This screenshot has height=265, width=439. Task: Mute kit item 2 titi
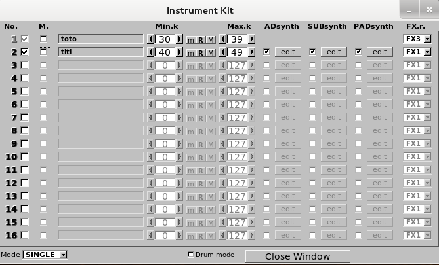43,52
